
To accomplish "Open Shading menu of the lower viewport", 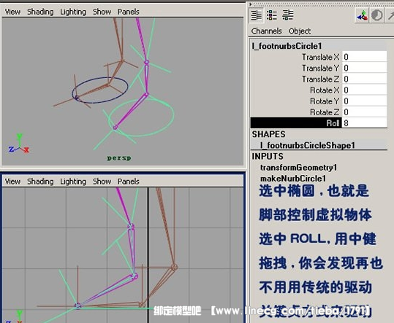I will click(x=40, y=182).
